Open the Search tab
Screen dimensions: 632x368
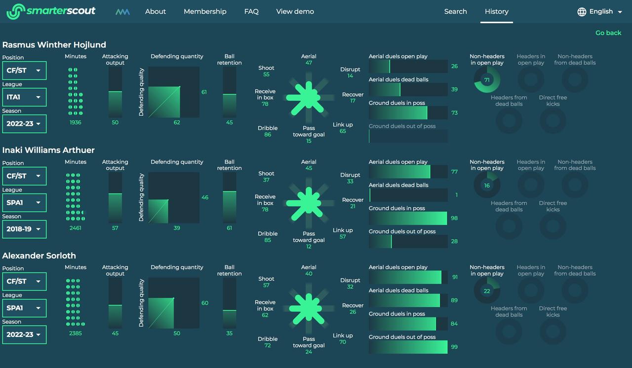[x=455, y=11]
